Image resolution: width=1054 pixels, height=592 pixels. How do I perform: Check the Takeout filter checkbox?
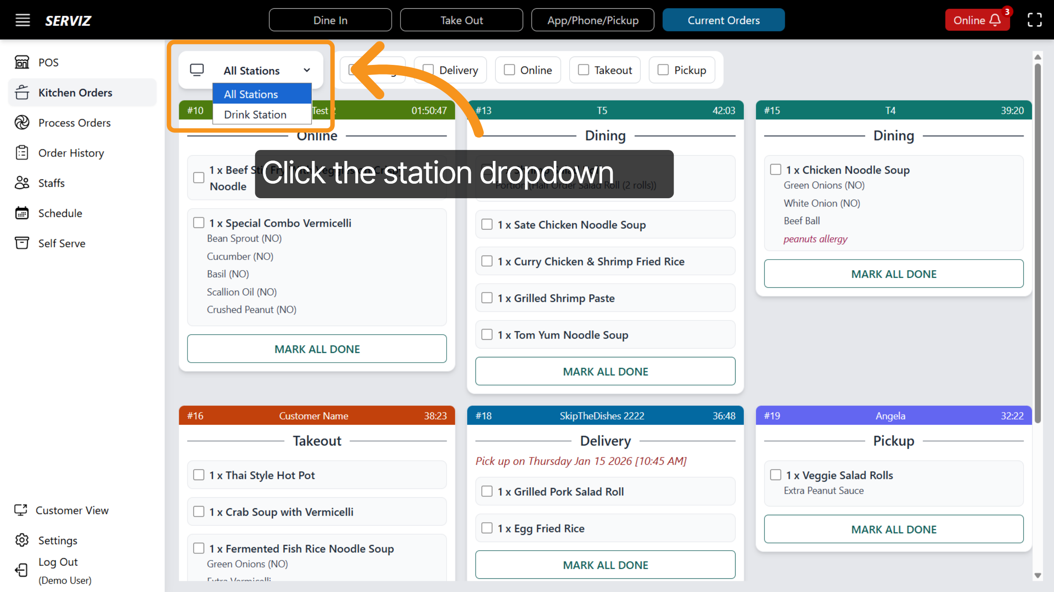(x=583, y=69)
